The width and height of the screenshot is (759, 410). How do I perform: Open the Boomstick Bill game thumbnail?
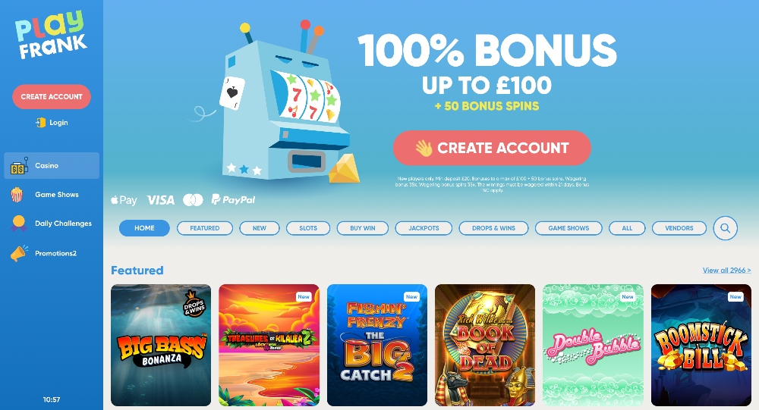(701, 346)
